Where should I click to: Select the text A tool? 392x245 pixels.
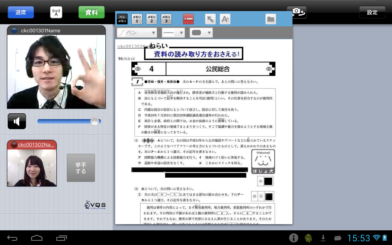pos(225,19)
